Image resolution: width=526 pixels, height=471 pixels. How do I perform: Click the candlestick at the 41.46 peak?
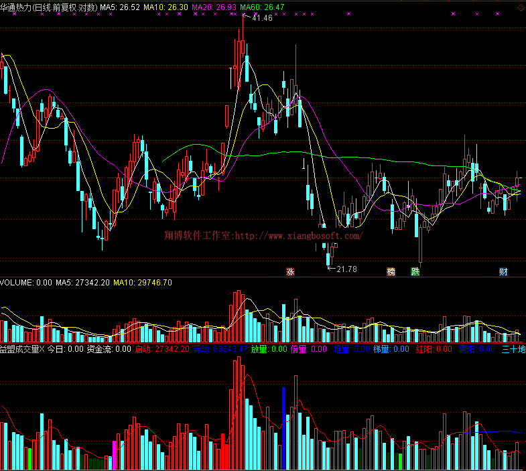[243, 47]
